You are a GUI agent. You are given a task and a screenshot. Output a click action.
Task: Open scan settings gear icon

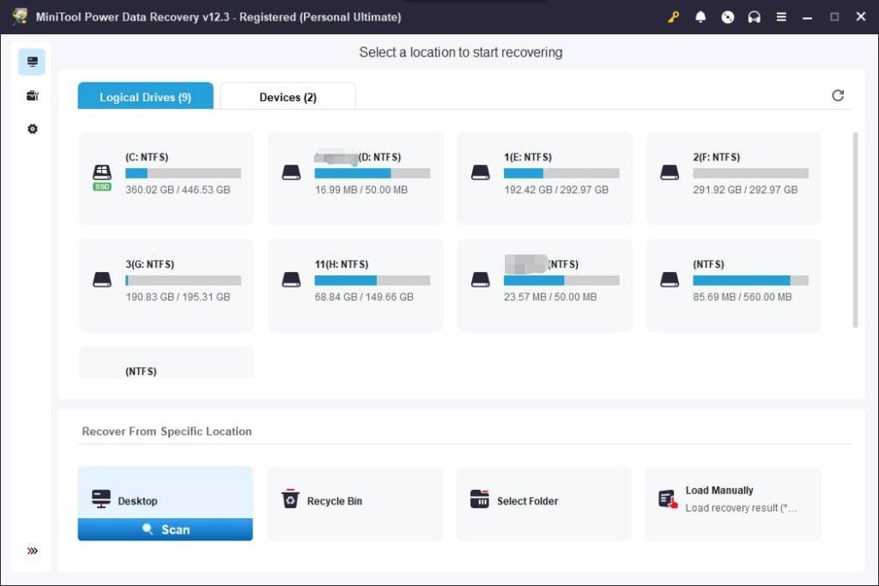tap(32, 129)
